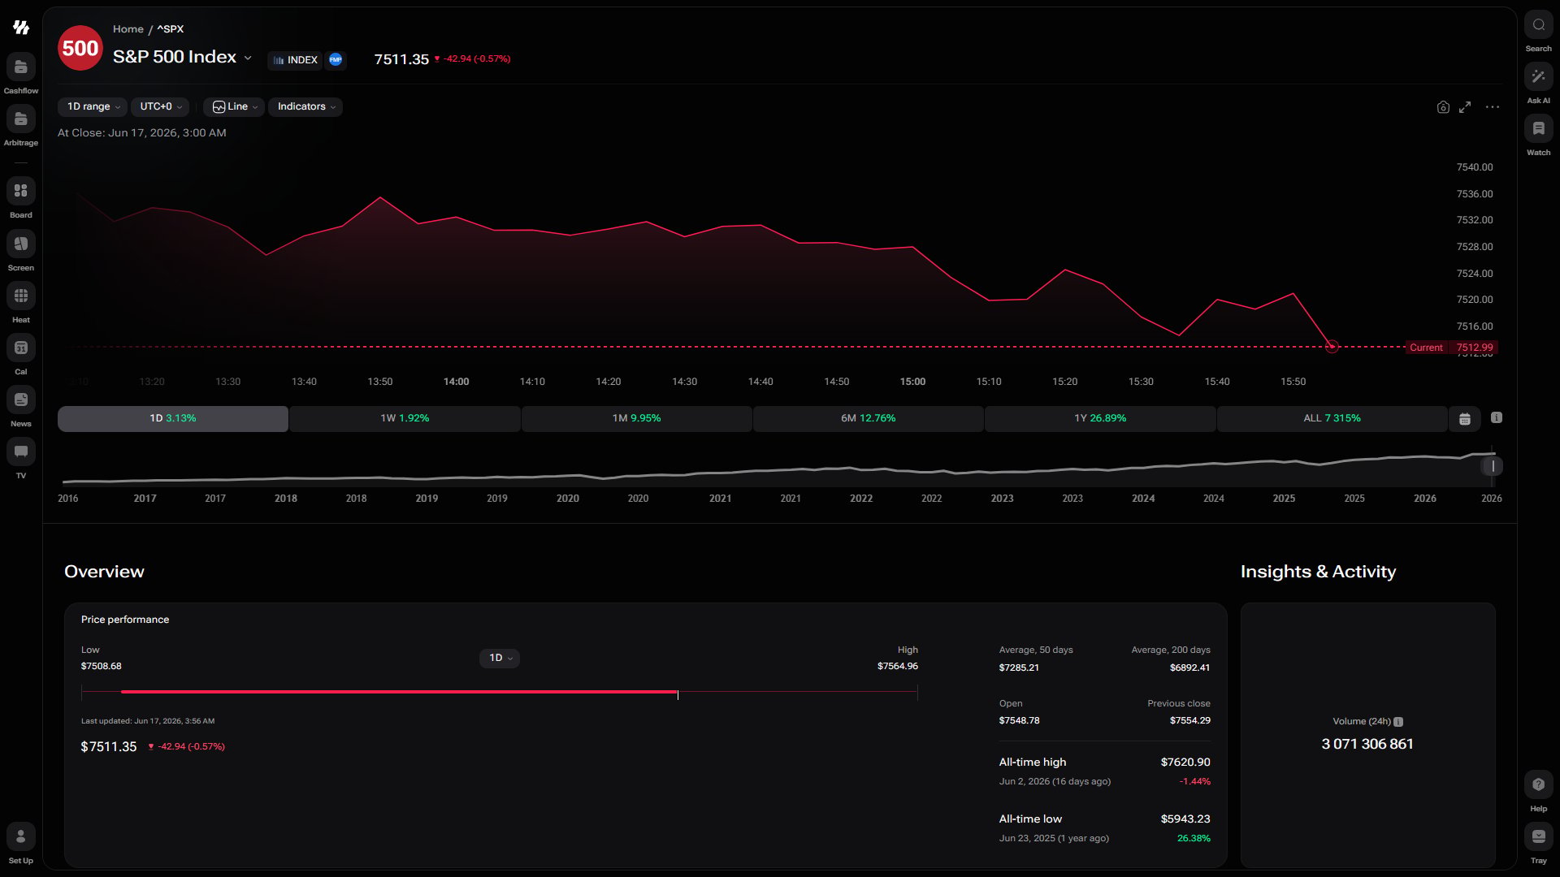Viewport: 1560px width, 877px height.
Task: Select the 1W 1.92% range tab
Action: coord(405,418)
